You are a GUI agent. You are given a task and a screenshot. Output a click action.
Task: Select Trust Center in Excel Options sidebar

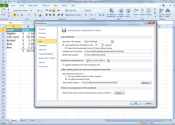point(43,67)
